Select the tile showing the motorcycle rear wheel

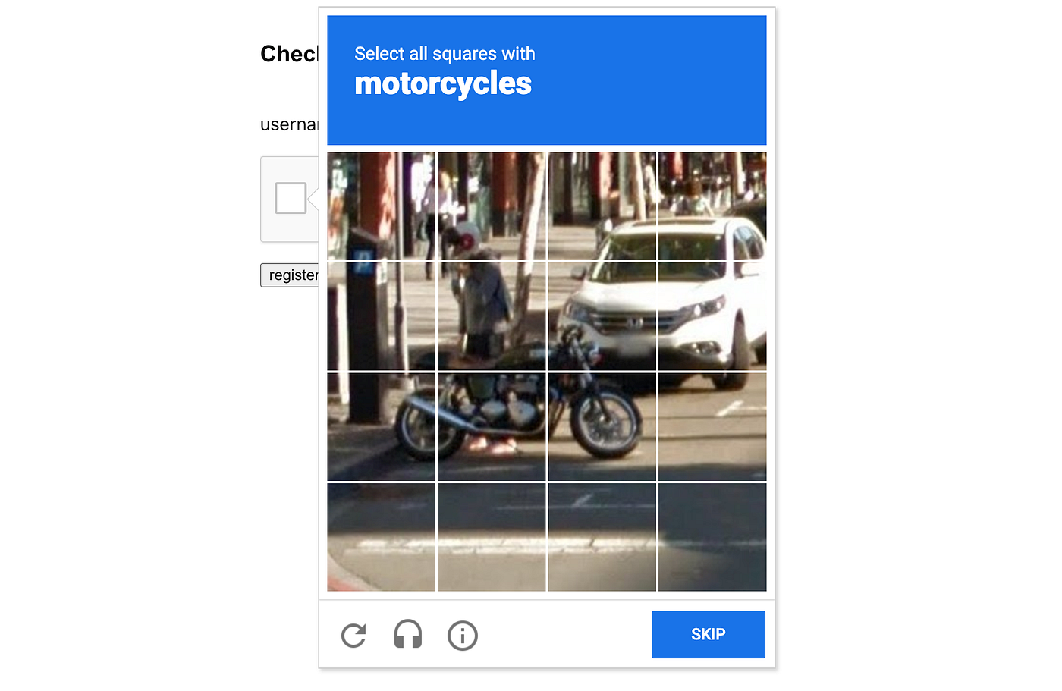tap(382, 427)
